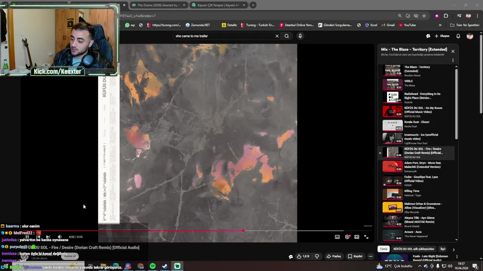The width and height of the screenshot is (483, 271).
Task: Dislike the video with thumbs-down
Action: pos(317,256)
